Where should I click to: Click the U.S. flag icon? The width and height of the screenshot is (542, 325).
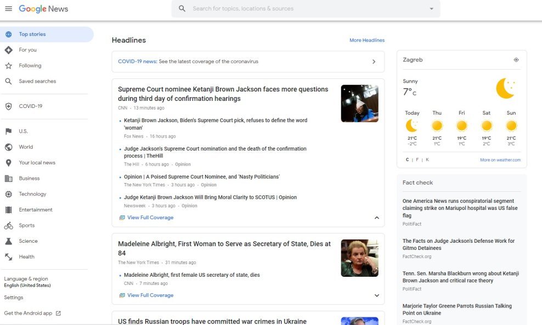[9, 131]
